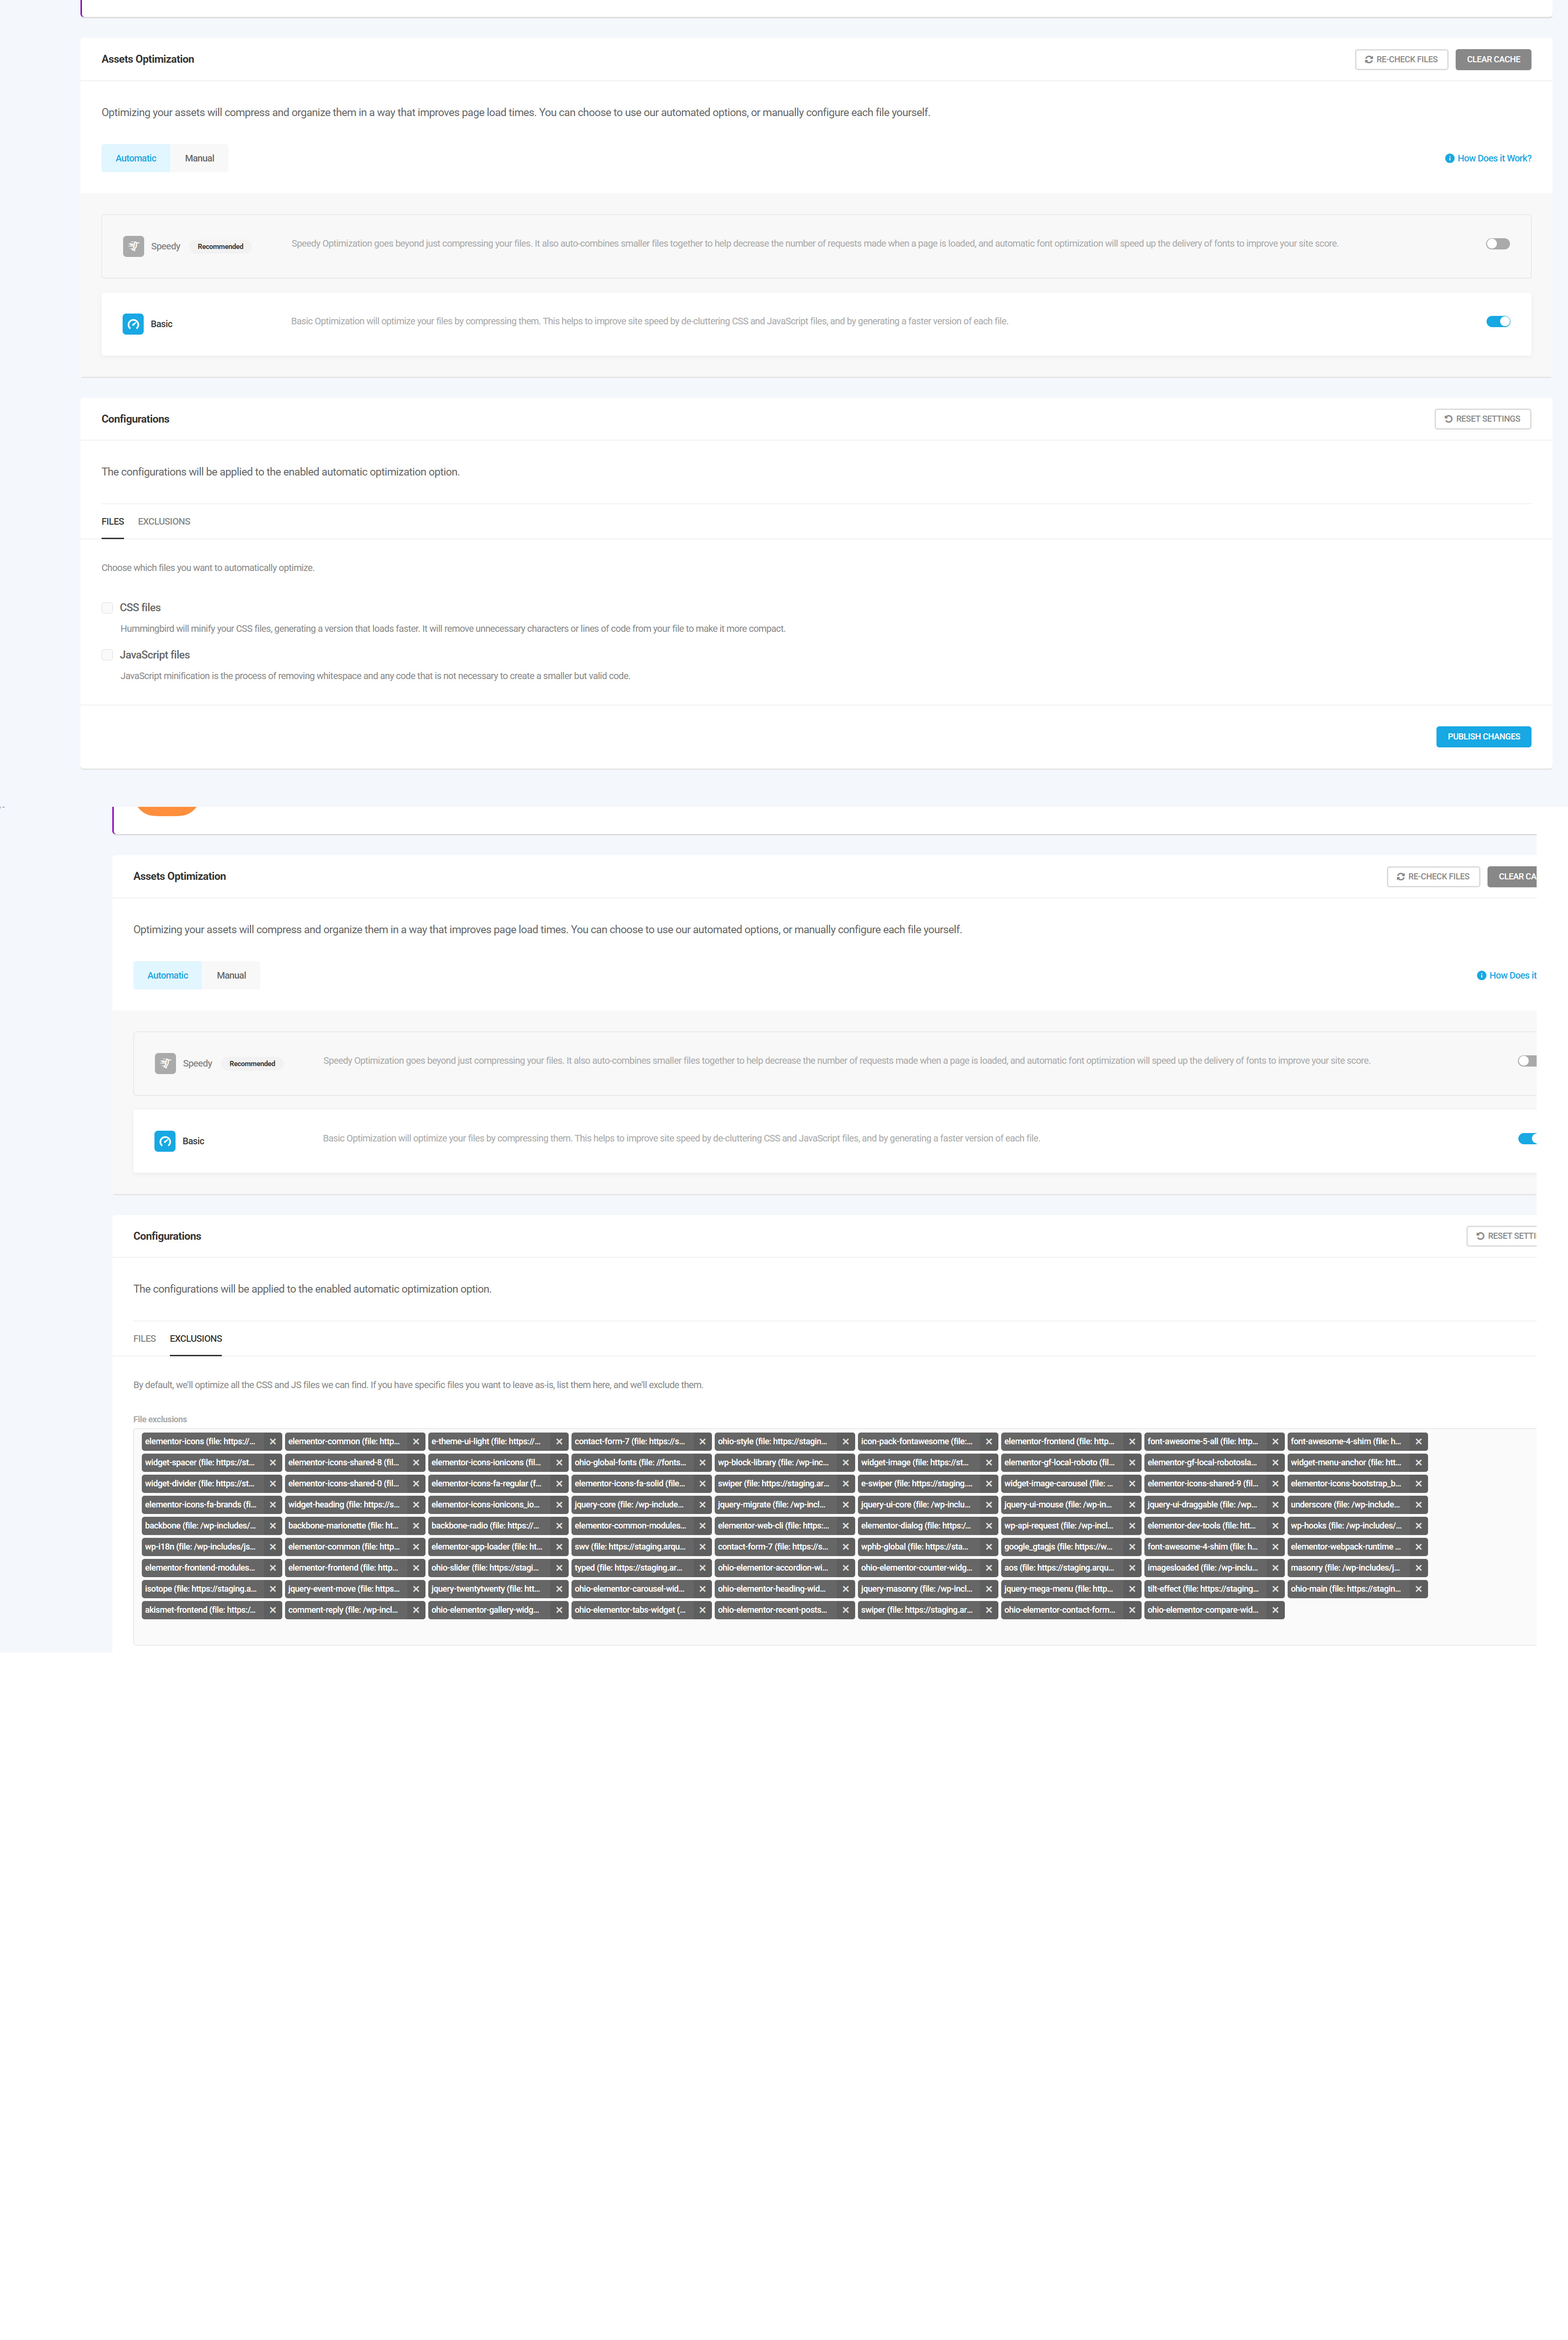The image size is (1568, 2340).
Task: Click the elementor-webpack-runtime tag text
Action: pyautogui.click(x=1345, y=1546)
